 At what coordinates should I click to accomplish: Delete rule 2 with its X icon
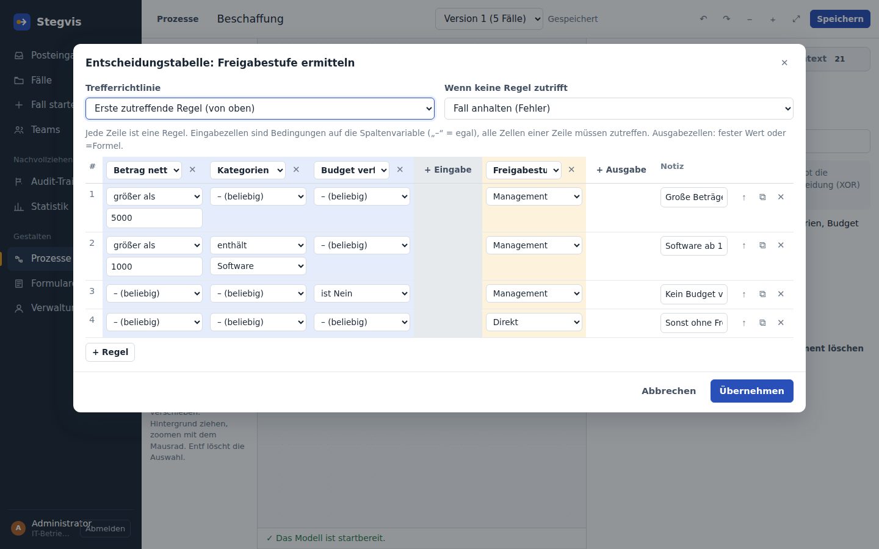click(x=781, y=245)
